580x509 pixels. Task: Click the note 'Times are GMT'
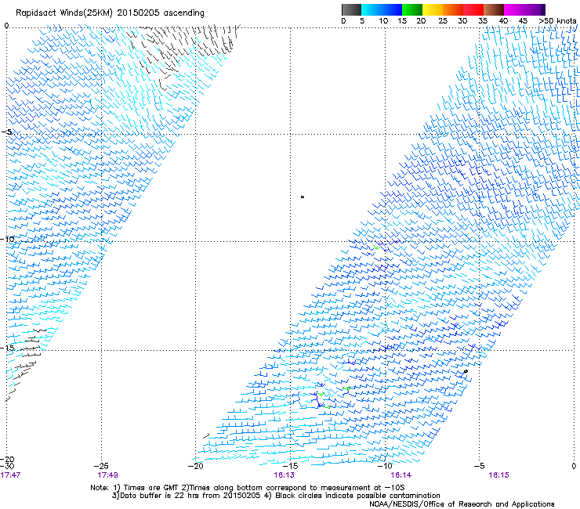pos(150,488)
